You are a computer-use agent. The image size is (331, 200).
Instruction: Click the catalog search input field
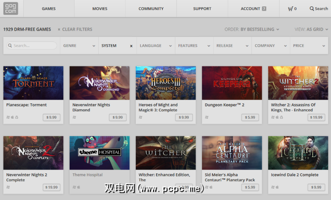tap(32, 45)
